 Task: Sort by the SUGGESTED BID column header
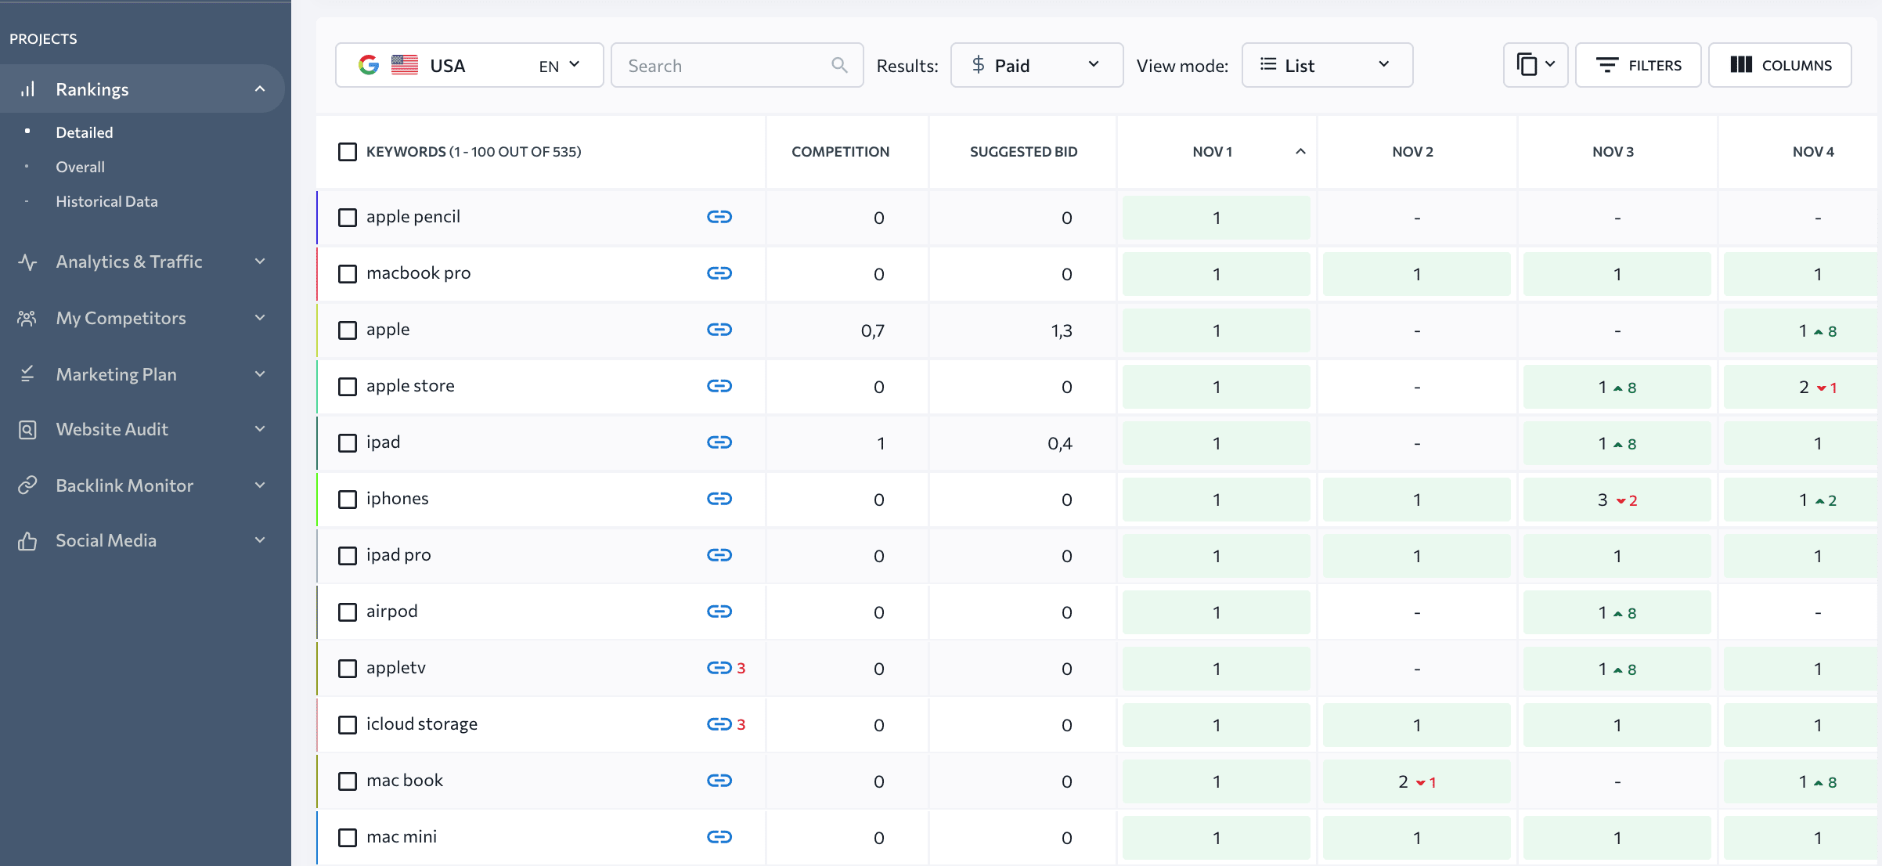(1023, 152)
